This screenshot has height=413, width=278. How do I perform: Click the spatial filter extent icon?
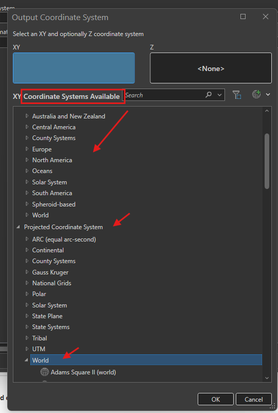click(x=237, y=95)
